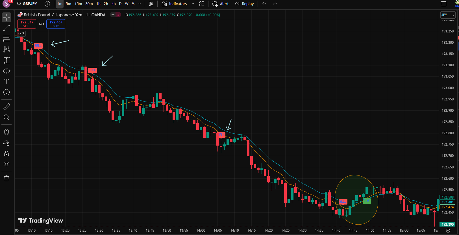Click the 192.319 SELL button
Image resolution: width=459 pixels, height=235 pixels.
(27, 24)
